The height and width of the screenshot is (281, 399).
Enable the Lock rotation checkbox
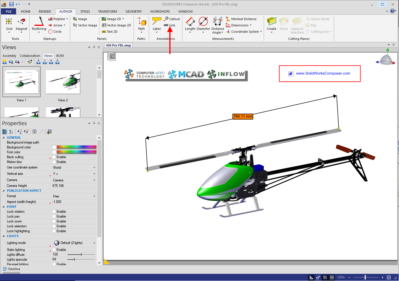54,212
